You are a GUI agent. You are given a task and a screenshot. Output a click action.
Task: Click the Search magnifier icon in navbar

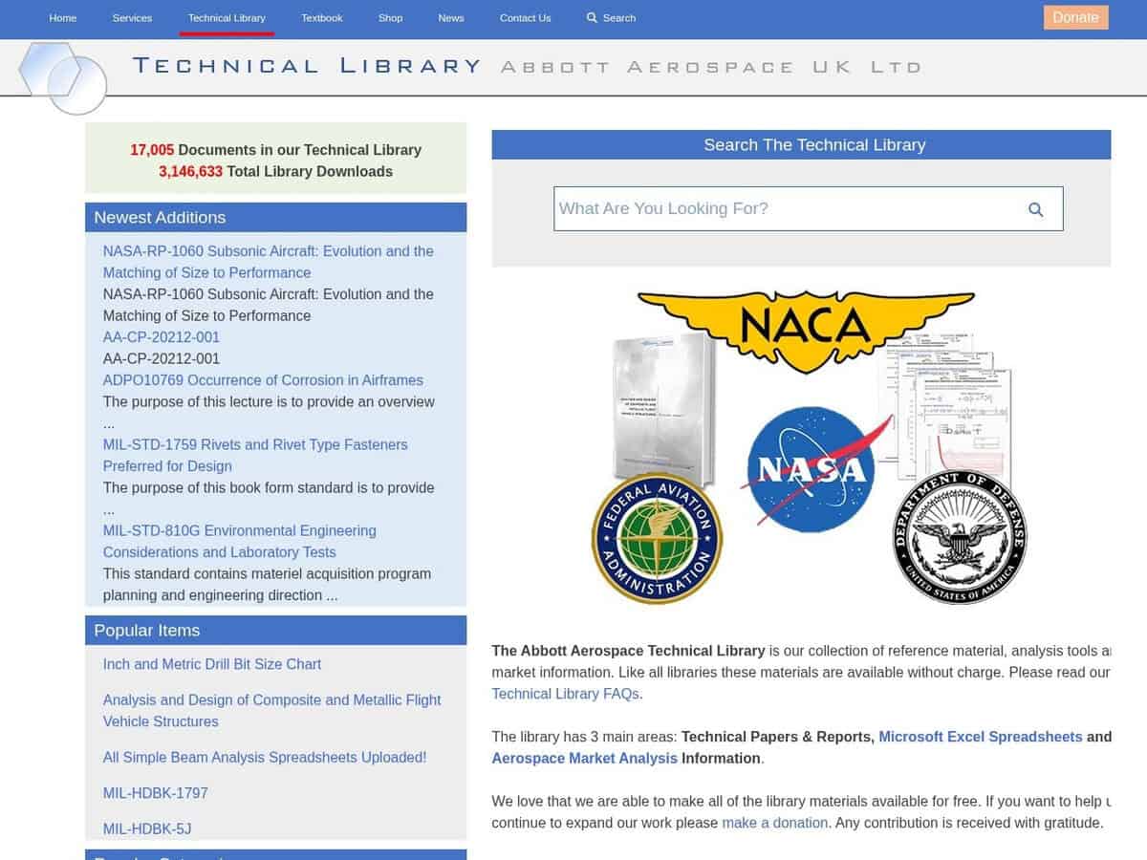pyautogui.click(x=592, y=18)
